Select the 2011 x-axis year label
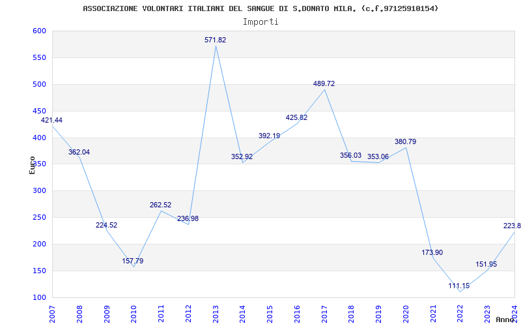 pos(161,314)
